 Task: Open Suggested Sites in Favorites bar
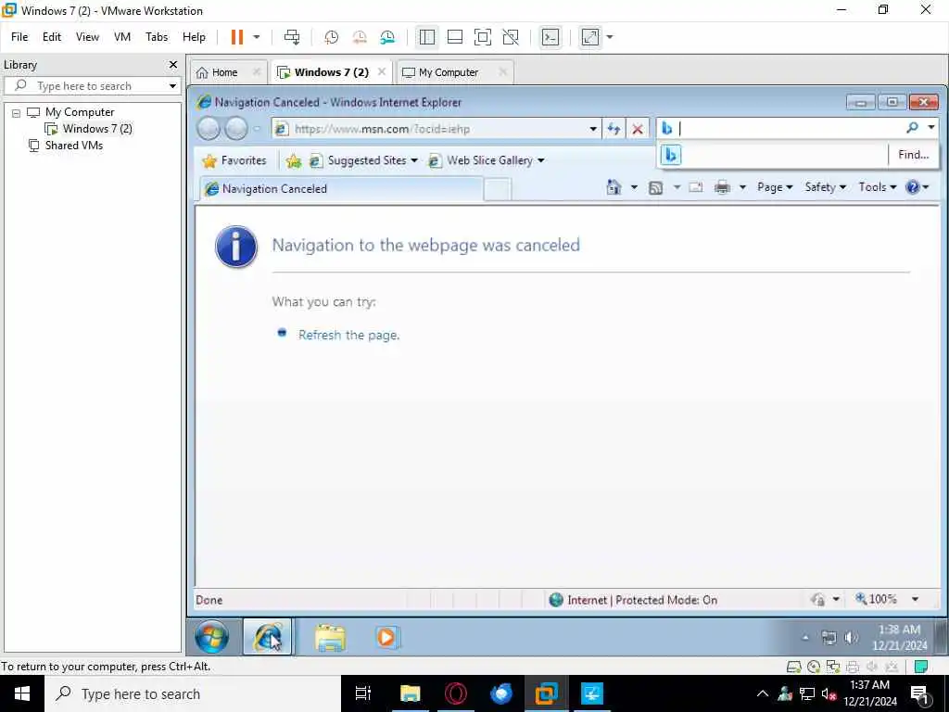tap(363, 160)
